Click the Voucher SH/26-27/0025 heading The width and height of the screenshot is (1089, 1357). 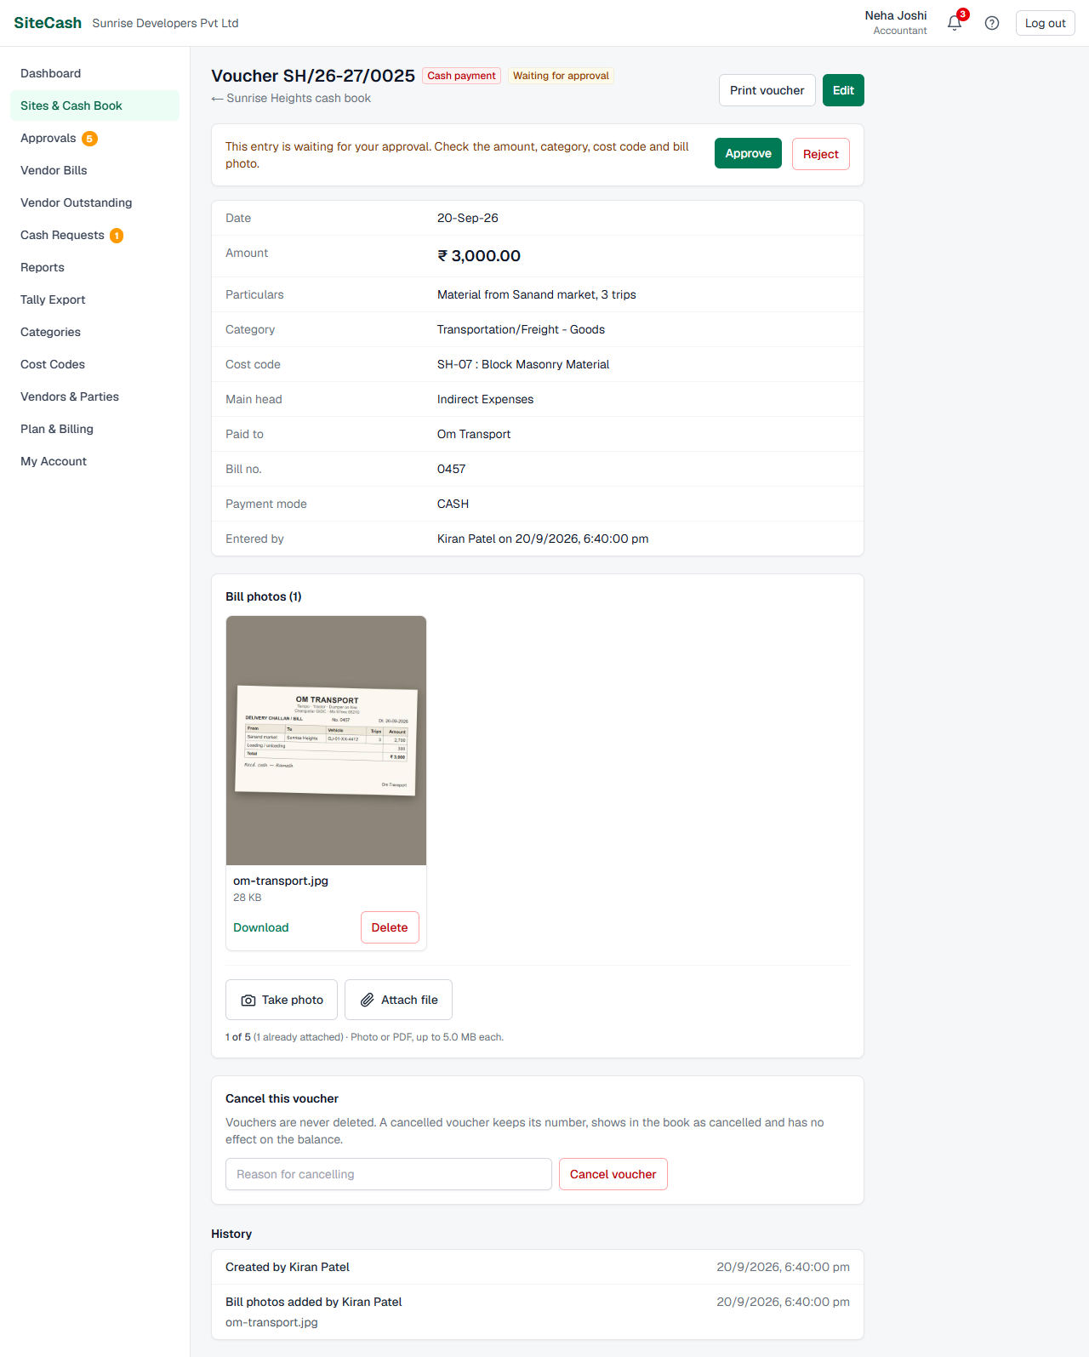(x=313, y=76)
